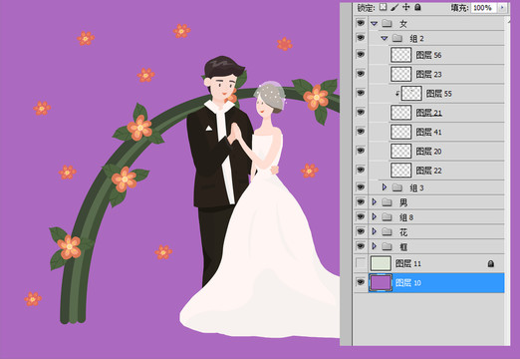
Task: Hide the 组 8 group
Action: [361, 216]
